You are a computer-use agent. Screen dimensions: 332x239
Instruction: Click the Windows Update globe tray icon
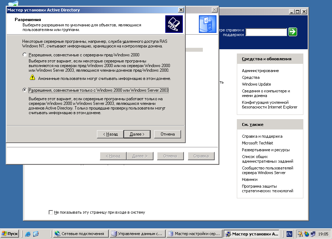306,234
